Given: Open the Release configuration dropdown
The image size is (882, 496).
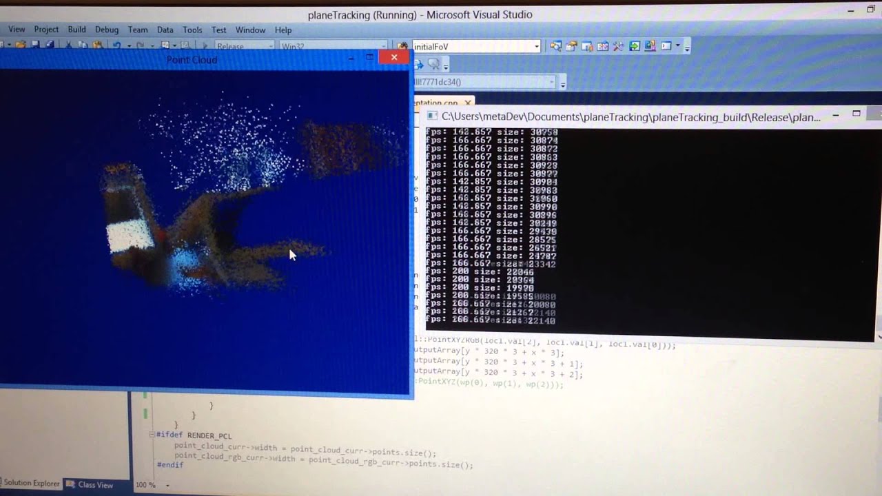Looking at the screenshot, I should click(245, 46).
